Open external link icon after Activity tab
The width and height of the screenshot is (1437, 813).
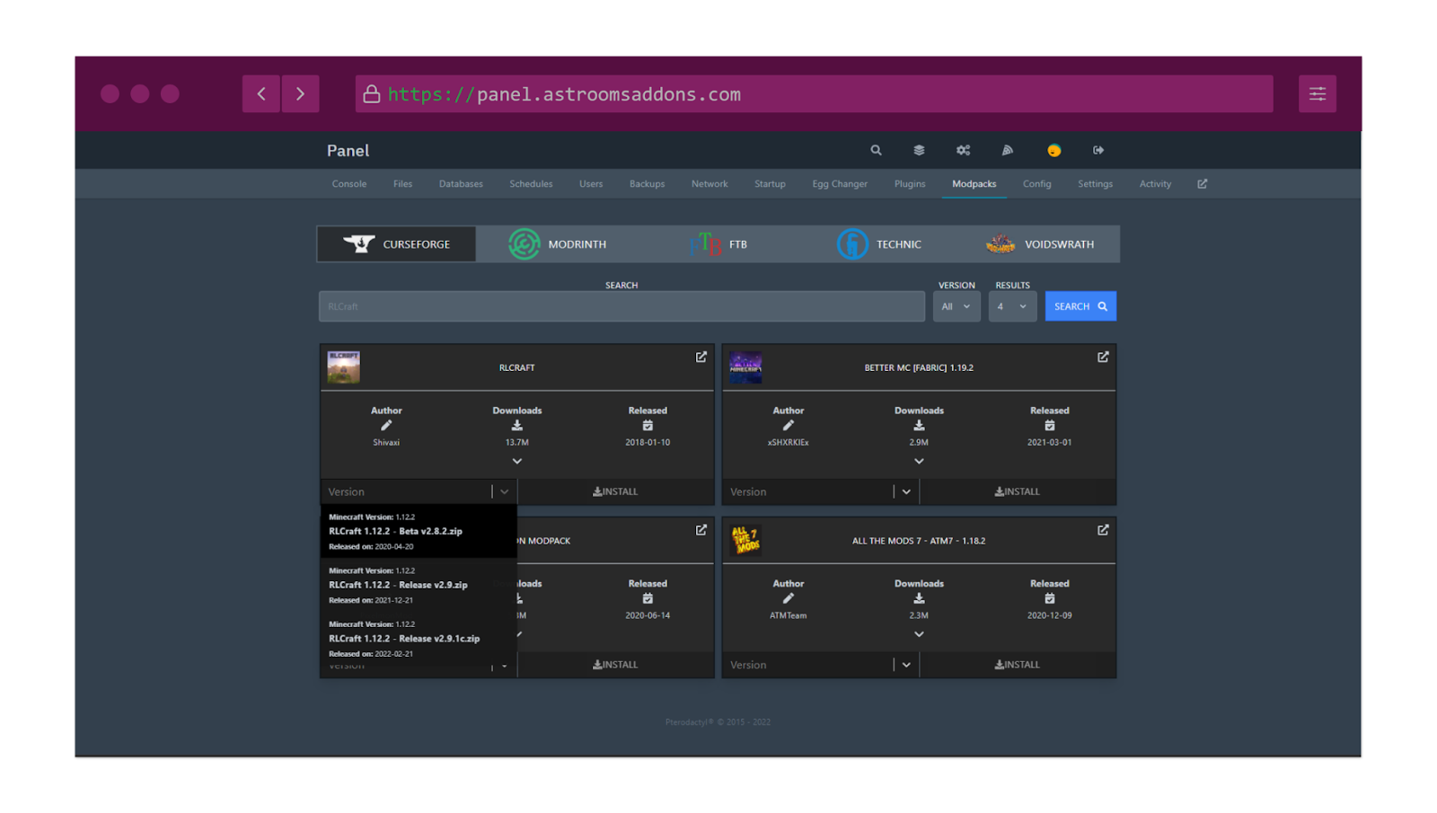(1203, 183)
